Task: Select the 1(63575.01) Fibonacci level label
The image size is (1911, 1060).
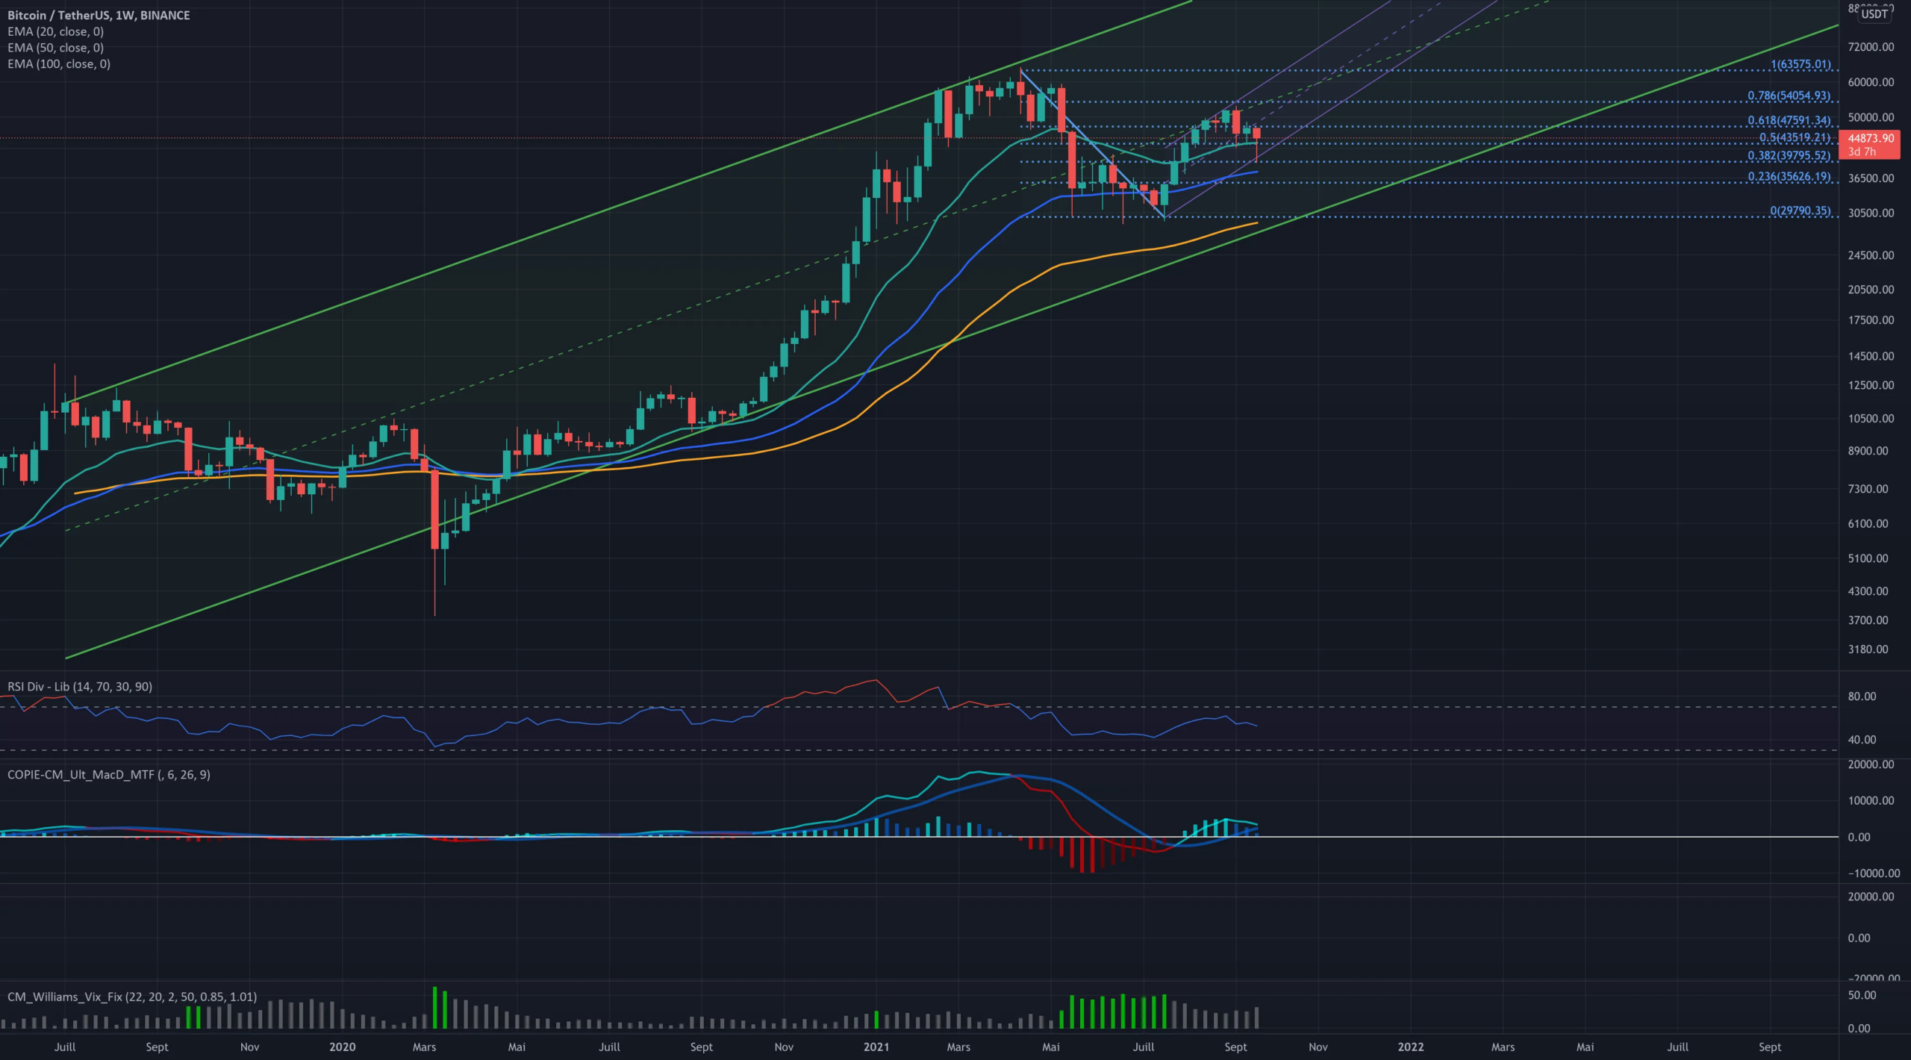Action: coord(1801,64)
